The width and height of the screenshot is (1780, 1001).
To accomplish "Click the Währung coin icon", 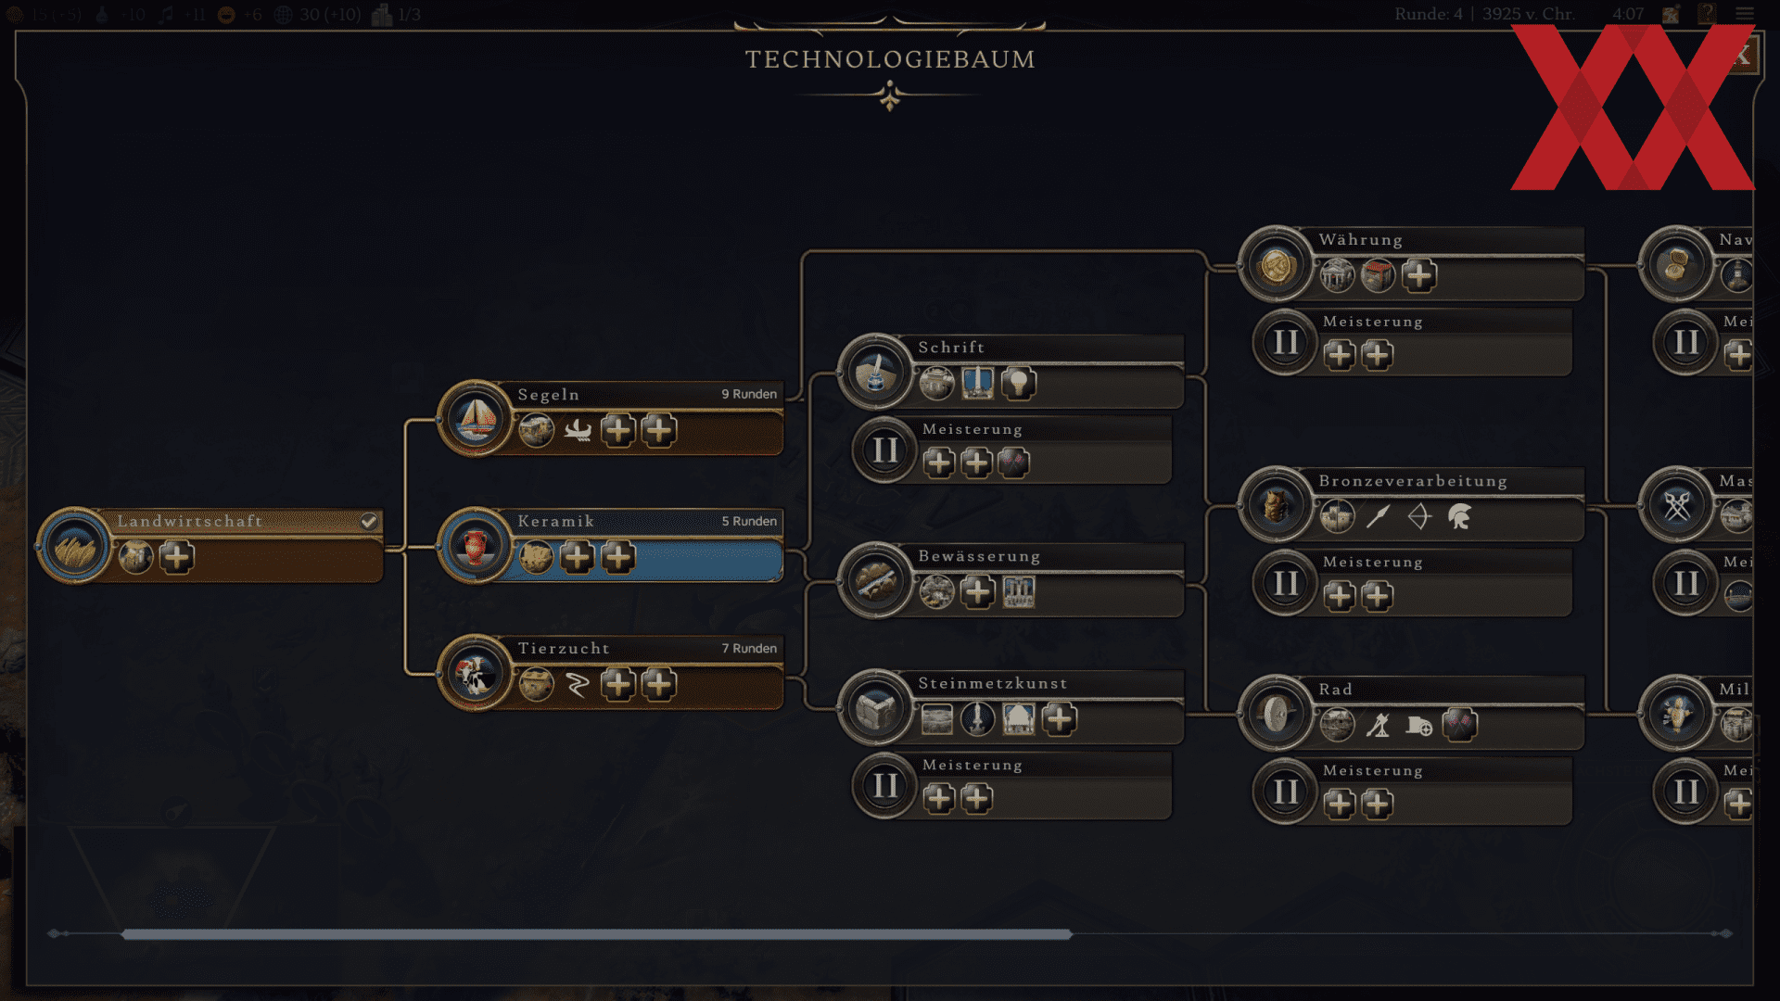I will pyautogui.click(x=1277, y=265).
